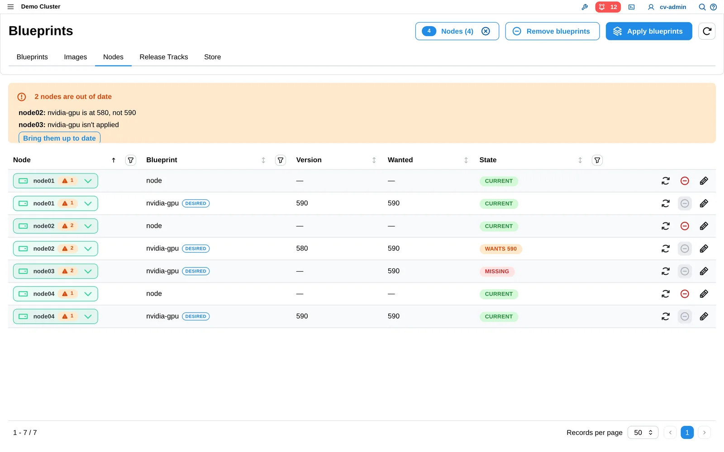
Task: Go to the Store tab
Action: (213, 57)
